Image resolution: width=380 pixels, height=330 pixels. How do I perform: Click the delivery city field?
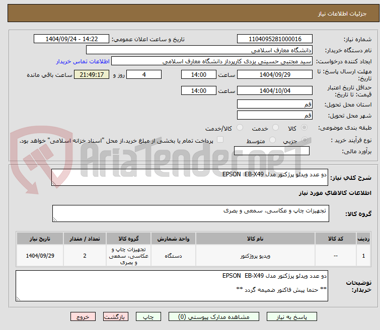point(275,115)
